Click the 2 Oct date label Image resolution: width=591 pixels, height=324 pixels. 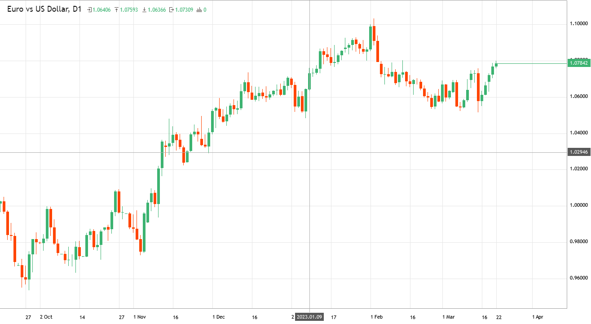click(46, 317)
